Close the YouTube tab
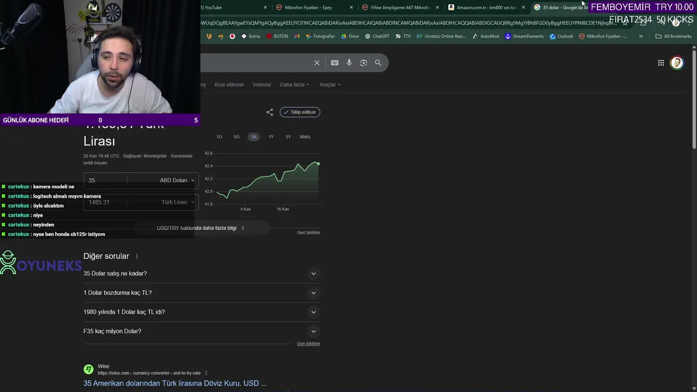This screenshot has width=697, height=392. pos(265,8)
